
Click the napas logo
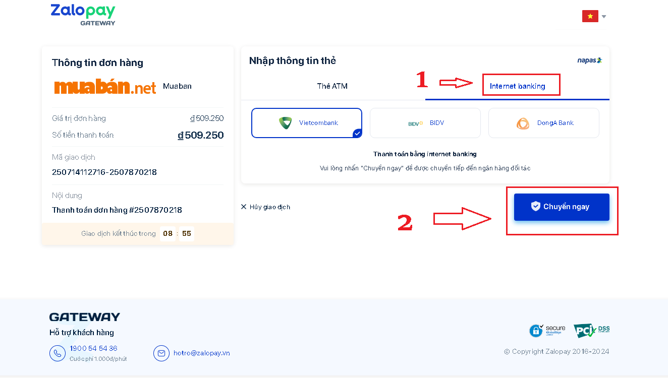pos(589,60)
